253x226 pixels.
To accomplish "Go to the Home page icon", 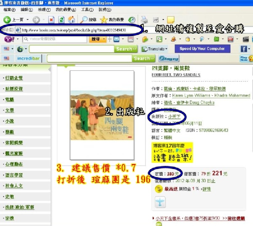I will [x=71, y=19].
